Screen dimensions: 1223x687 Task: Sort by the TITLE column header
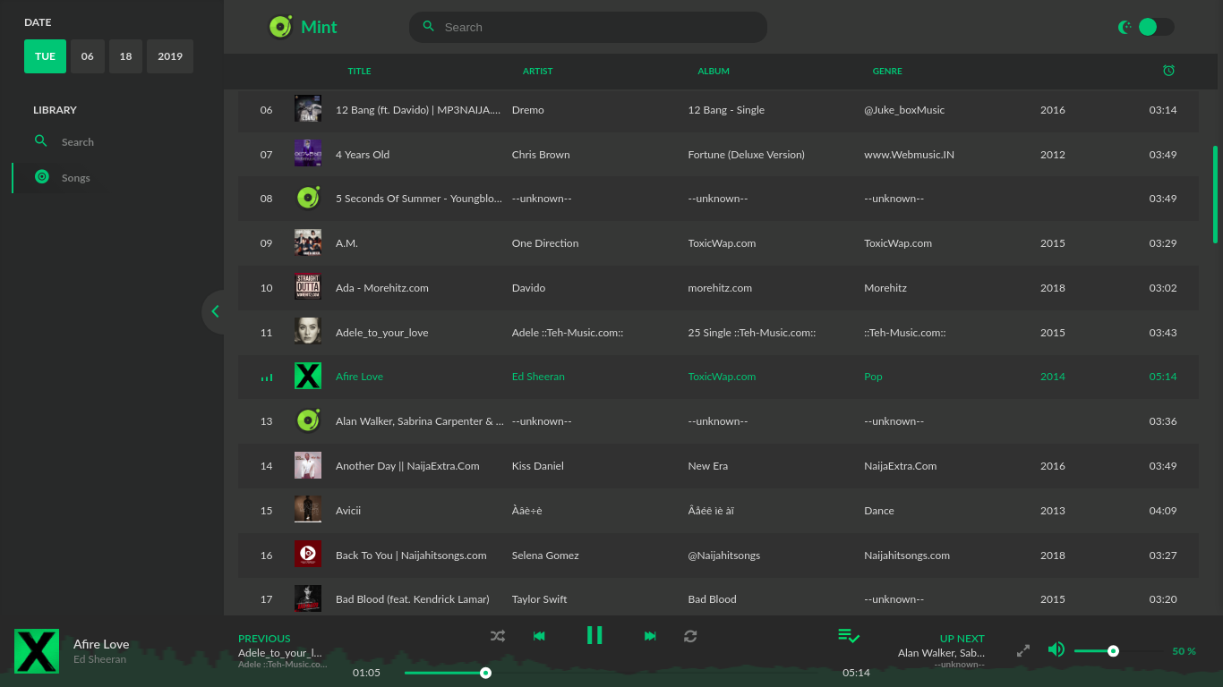click(359, 71)
